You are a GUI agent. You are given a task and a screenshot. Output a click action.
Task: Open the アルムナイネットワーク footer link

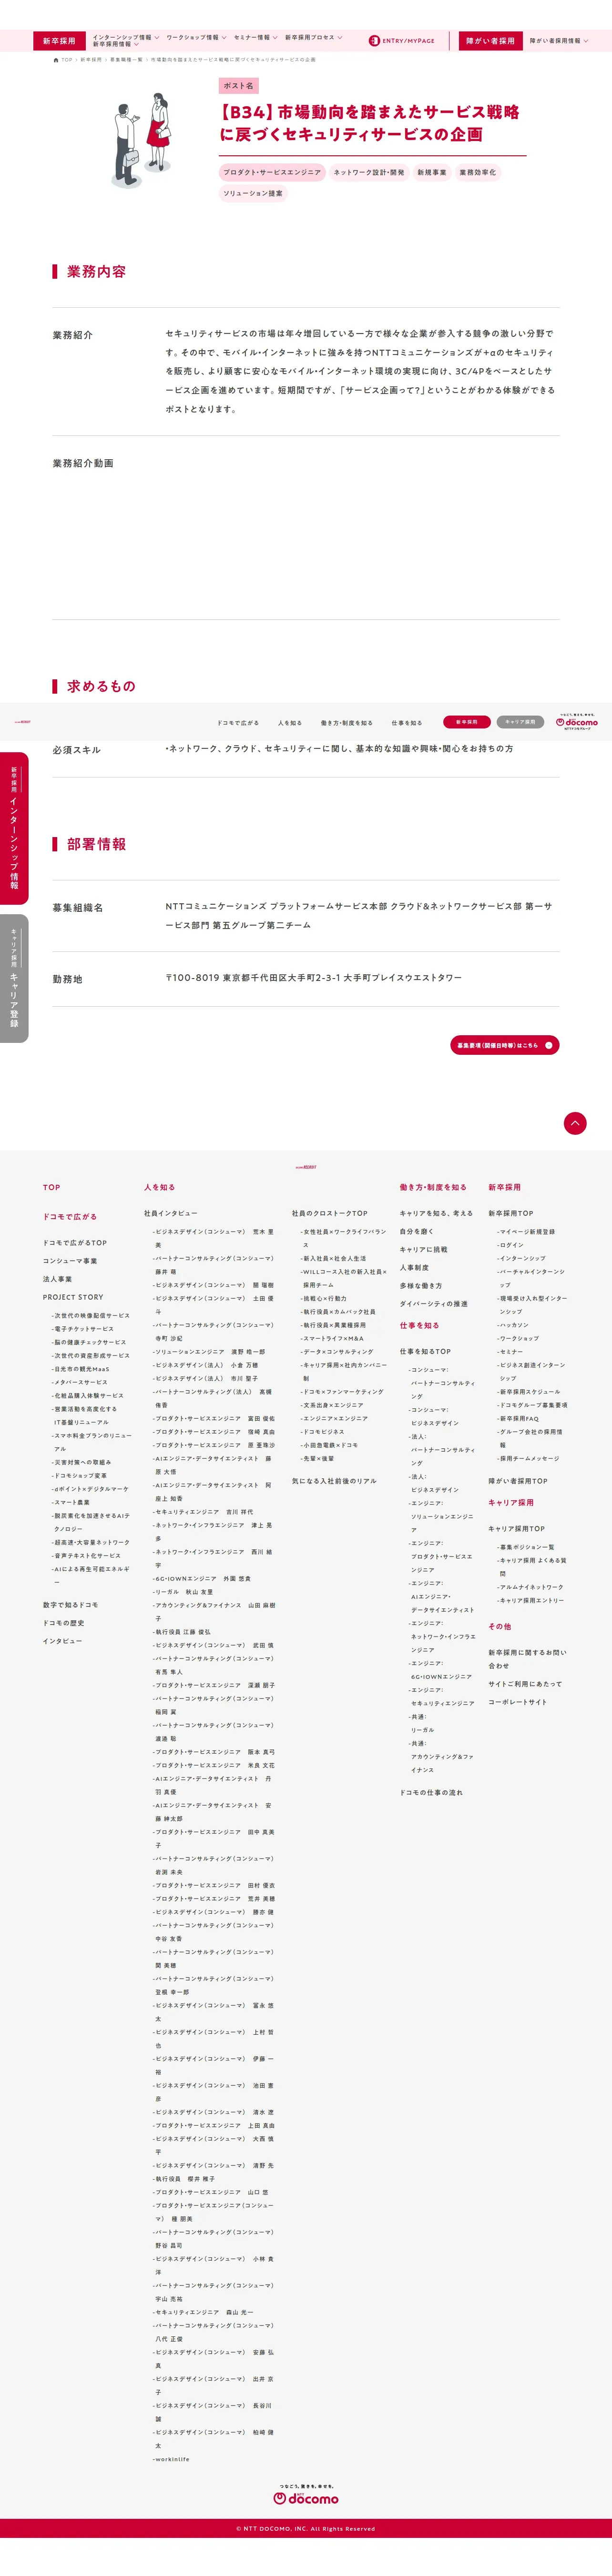pyautogui.click(x=531, y=1587)
